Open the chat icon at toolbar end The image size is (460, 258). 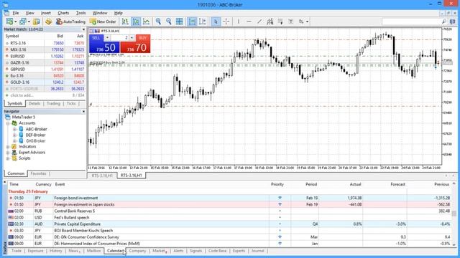pos(453,21)
